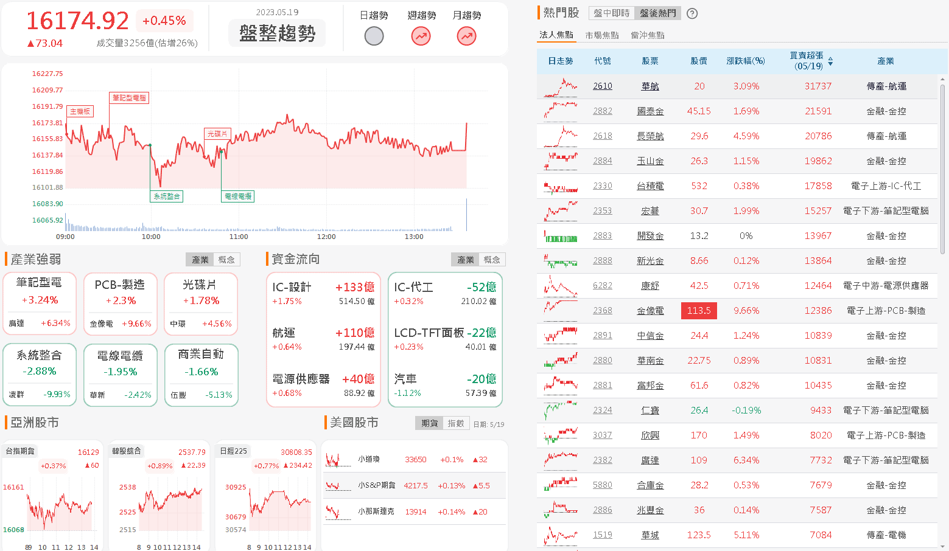Click the 華航 mini trend chart thumbnail

(561, 86)
